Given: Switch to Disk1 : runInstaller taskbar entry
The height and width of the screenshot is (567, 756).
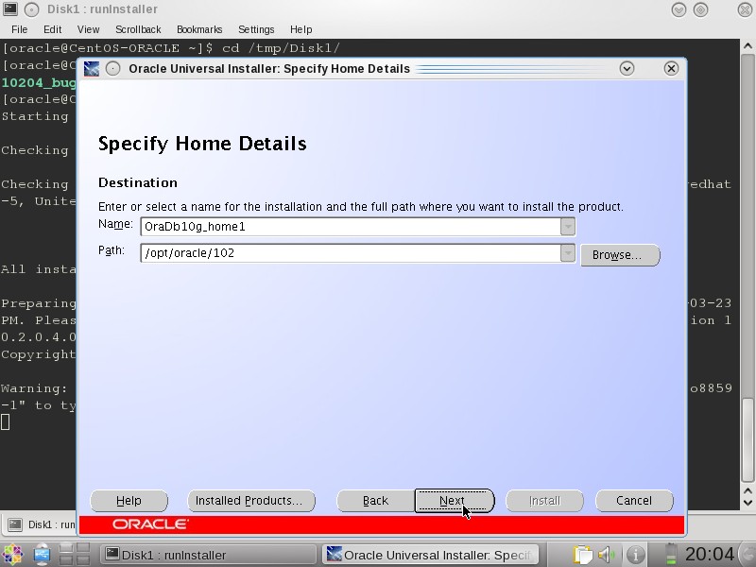Looking at the screenshot, I should tap(208, 555).
